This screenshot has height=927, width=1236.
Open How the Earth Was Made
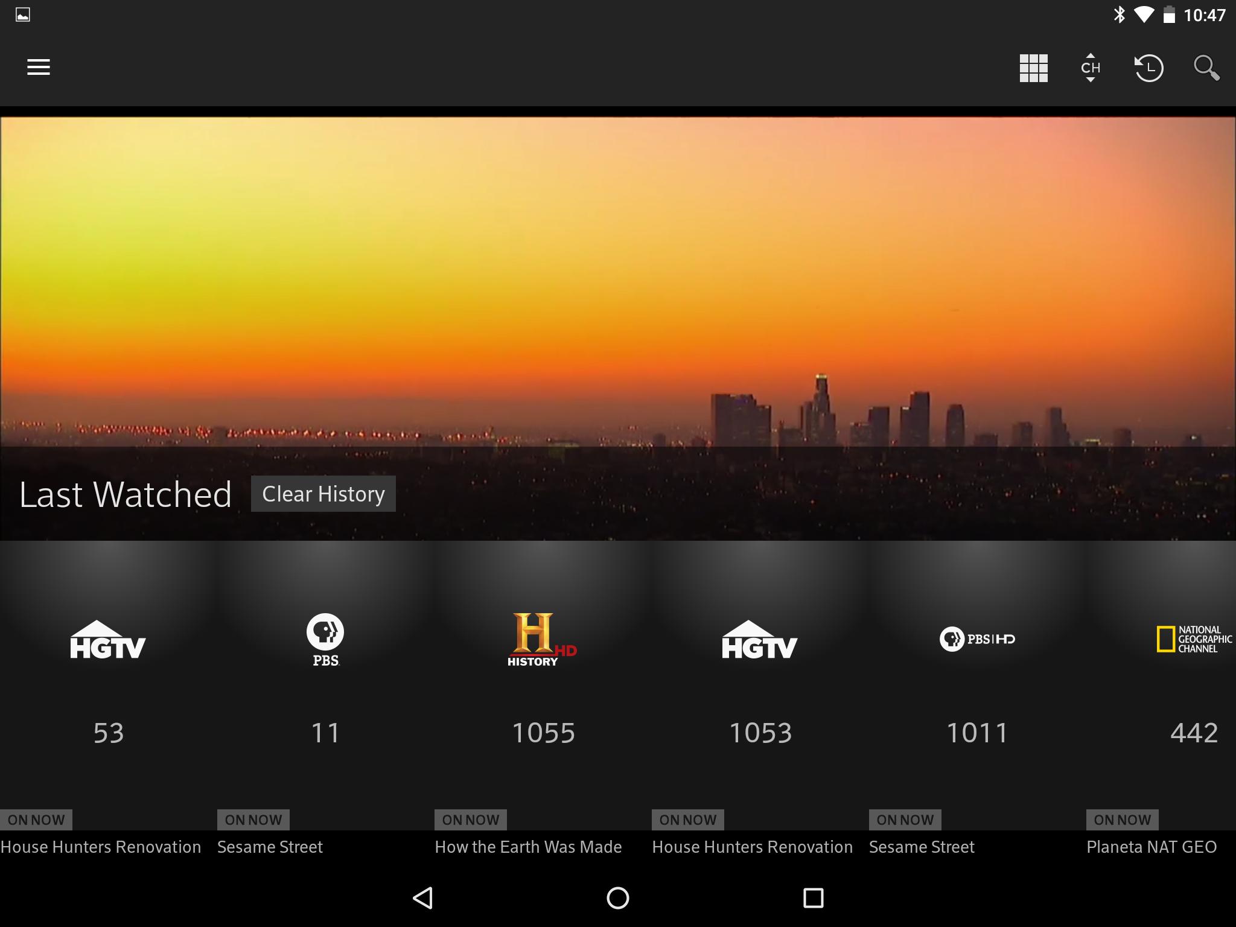coord(528,847)
